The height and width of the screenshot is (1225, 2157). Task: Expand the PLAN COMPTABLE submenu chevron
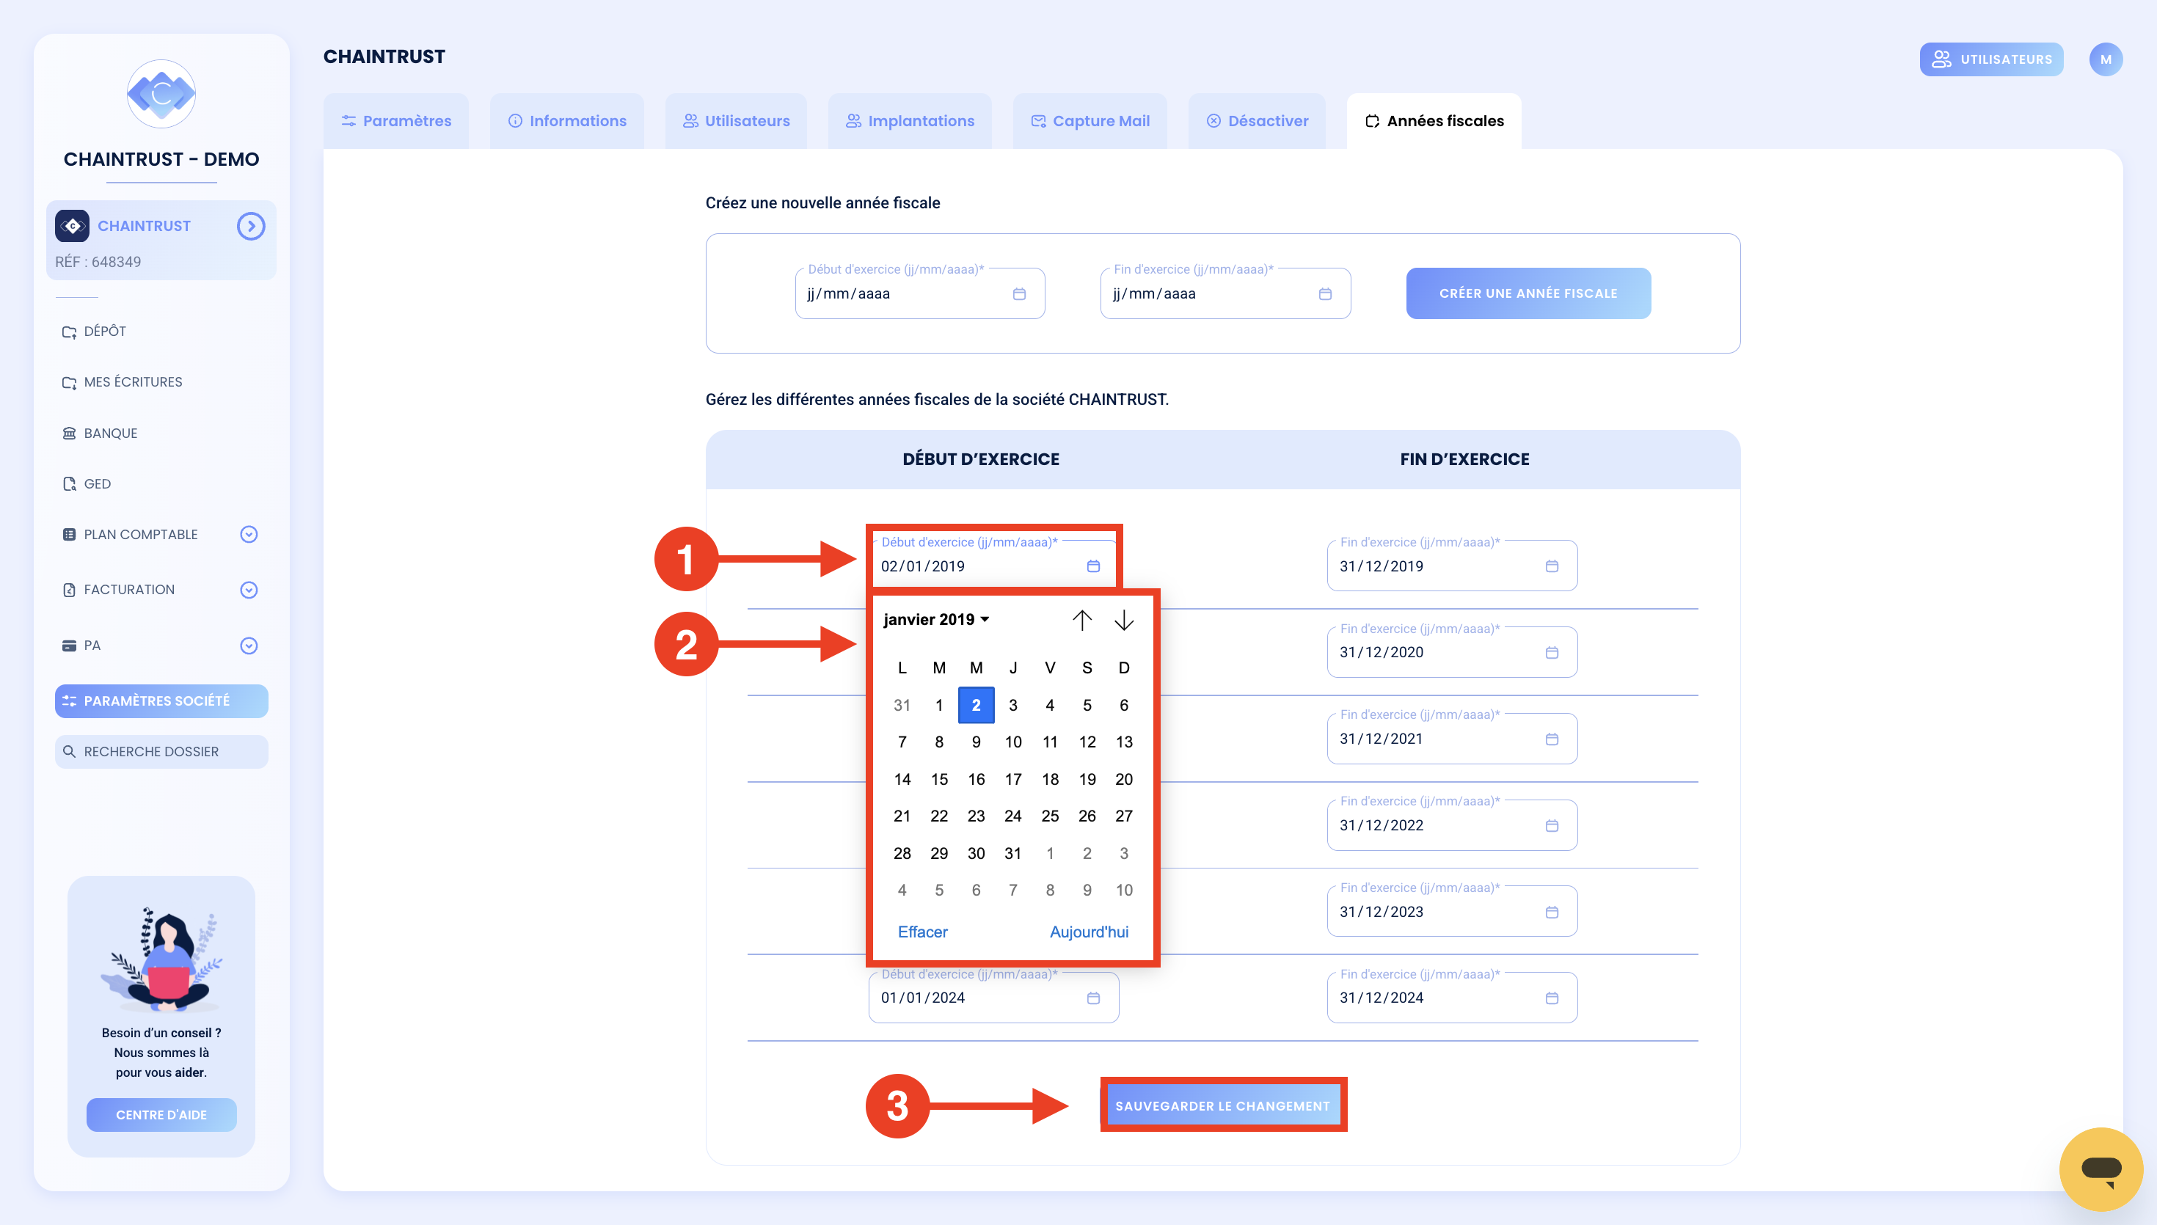[249, 534]
